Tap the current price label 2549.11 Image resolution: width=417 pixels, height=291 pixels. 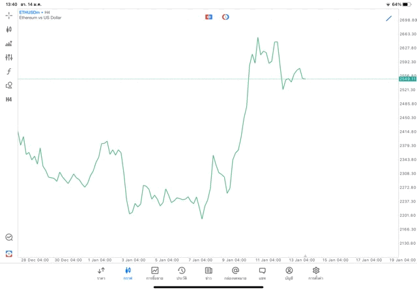pyautogui.click(x=408, y=79)
